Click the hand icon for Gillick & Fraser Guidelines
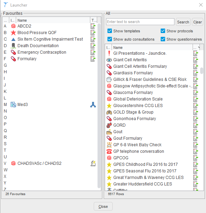The image size is (206, 213). point(109,79)
